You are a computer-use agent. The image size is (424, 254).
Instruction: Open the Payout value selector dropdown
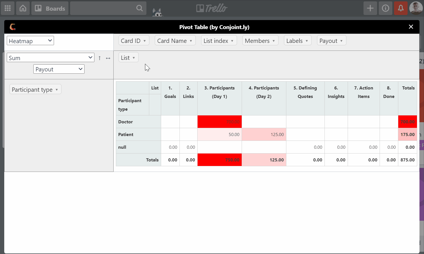tap(59, 69)
